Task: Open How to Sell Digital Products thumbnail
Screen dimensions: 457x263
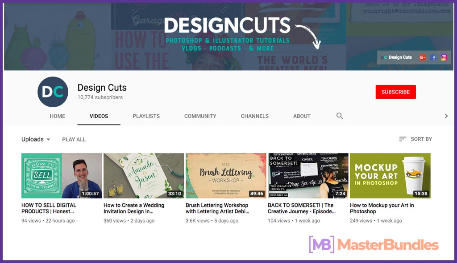Action: (62, 175)
